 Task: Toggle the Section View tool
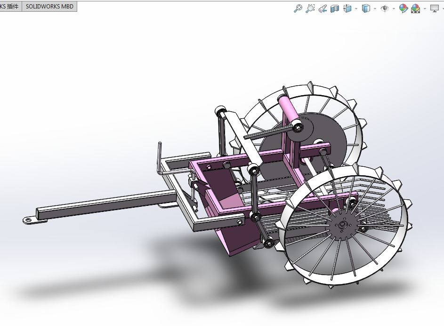coord(335,8)
